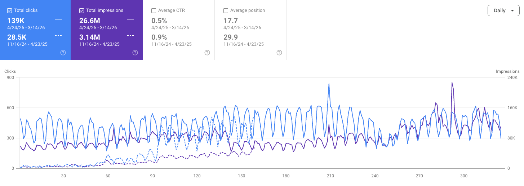
Task: Enable the Average position checkbox
Action: pyautogui.click(x=226, y=10)
